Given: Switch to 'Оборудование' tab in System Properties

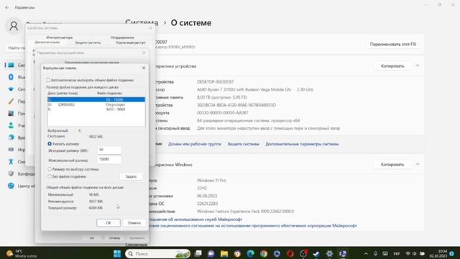Looking at the screenshot, I should [122, 37].
